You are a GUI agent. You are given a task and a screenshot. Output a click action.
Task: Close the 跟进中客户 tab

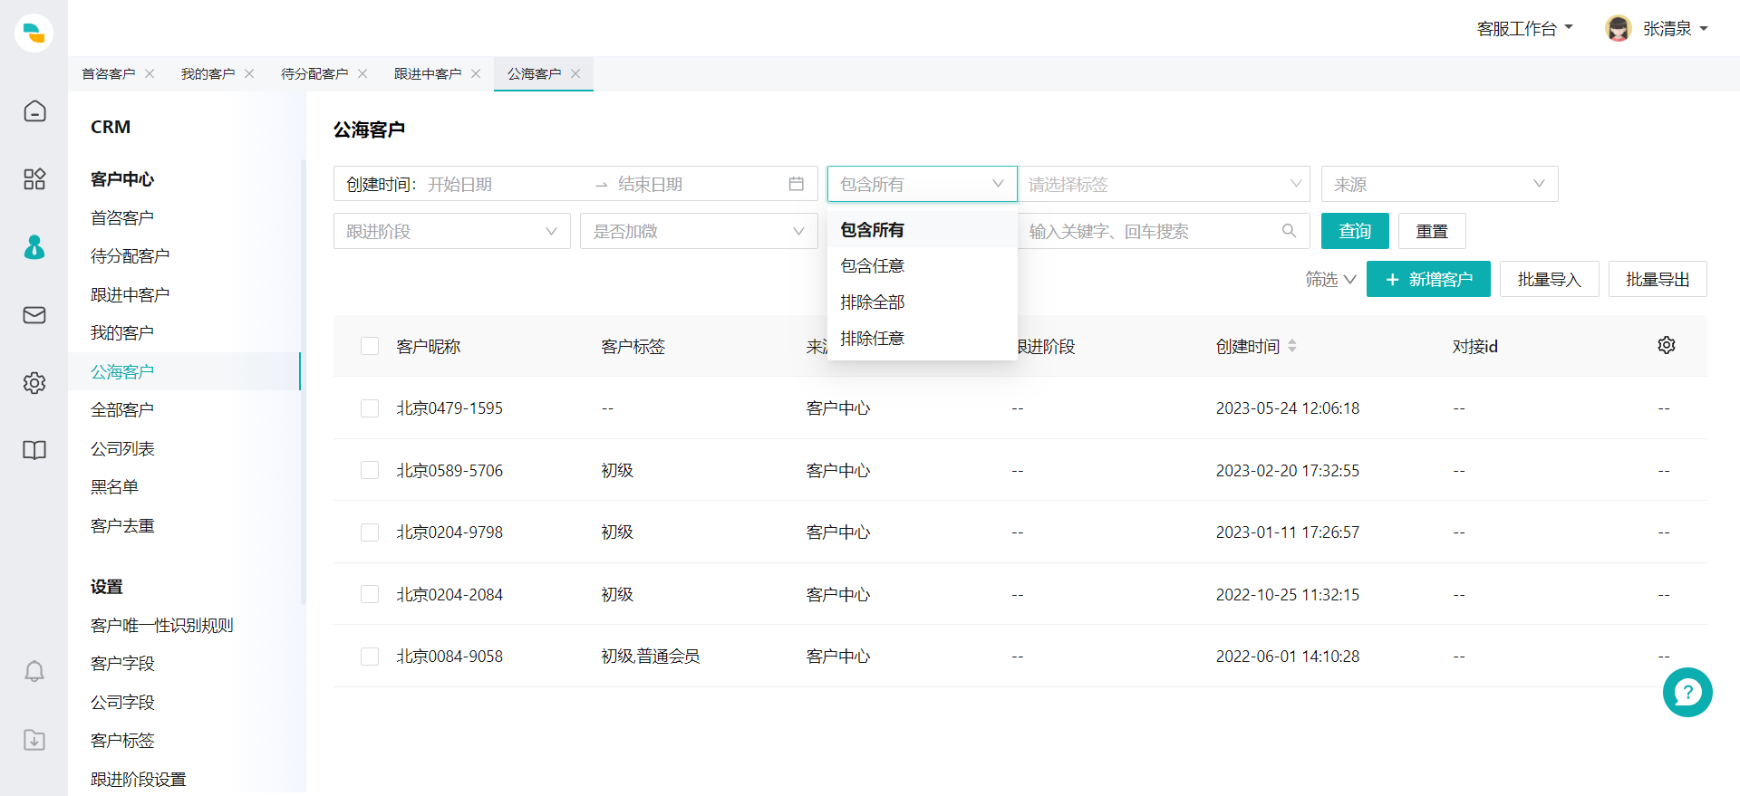[x=476, y=73]
